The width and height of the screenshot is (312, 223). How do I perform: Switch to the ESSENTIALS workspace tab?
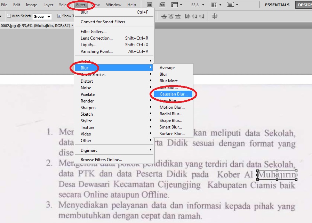(x=277, y=5)
